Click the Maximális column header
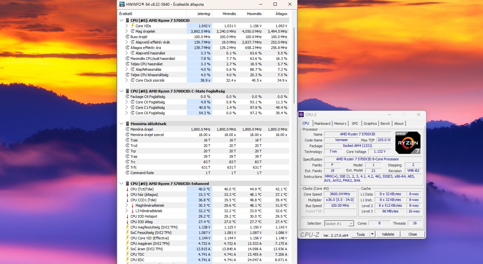The image size is (483, 264). [250, 14]
